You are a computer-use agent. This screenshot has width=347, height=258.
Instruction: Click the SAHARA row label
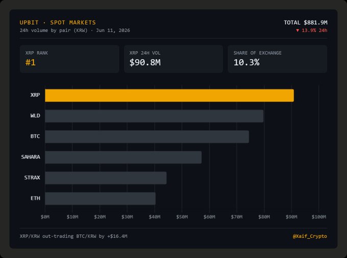31,157
